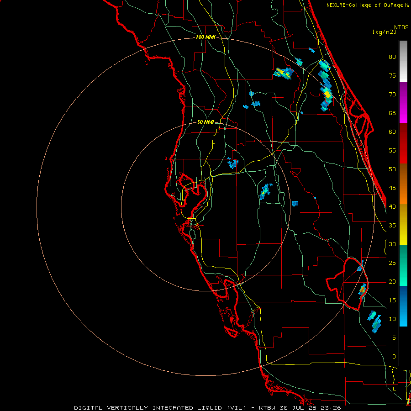
Task: Click the [kg/m2] units label
Action: [x=384, y=32]
